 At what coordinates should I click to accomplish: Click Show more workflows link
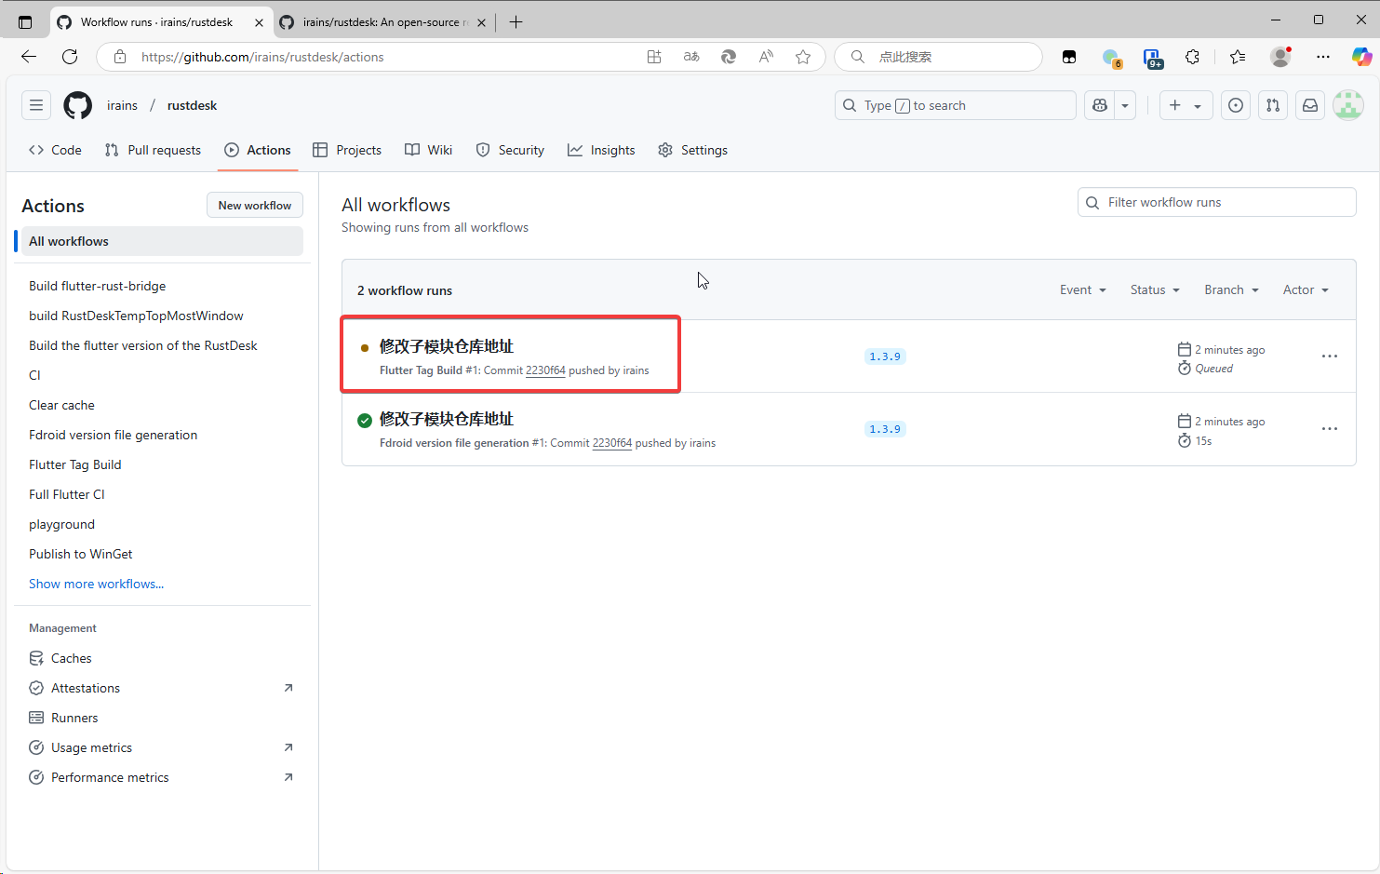[96, 584]
